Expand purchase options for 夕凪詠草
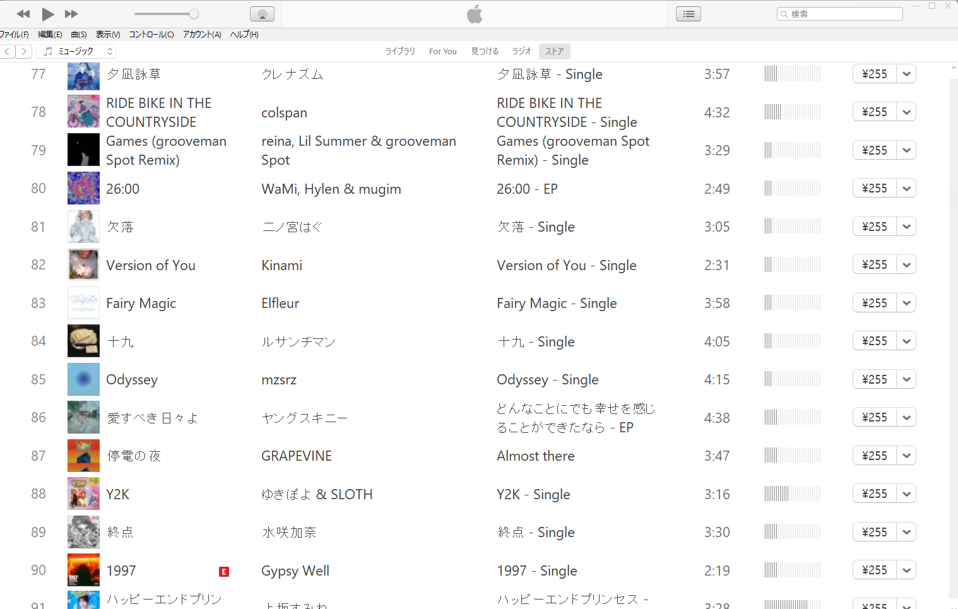This screenshot has height=609, width=958. click(907, 74)
